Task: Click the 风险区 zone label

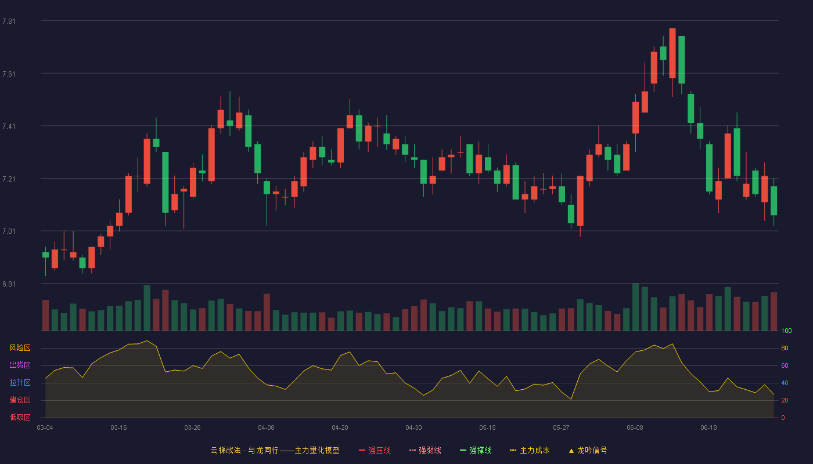Action: click(x=20, y=348)
